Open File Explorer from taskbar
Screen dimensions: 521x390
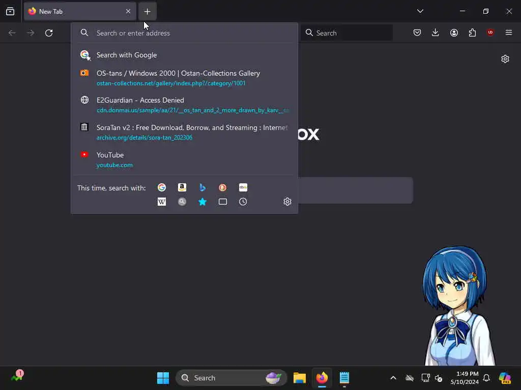click(x=299, y=378)
